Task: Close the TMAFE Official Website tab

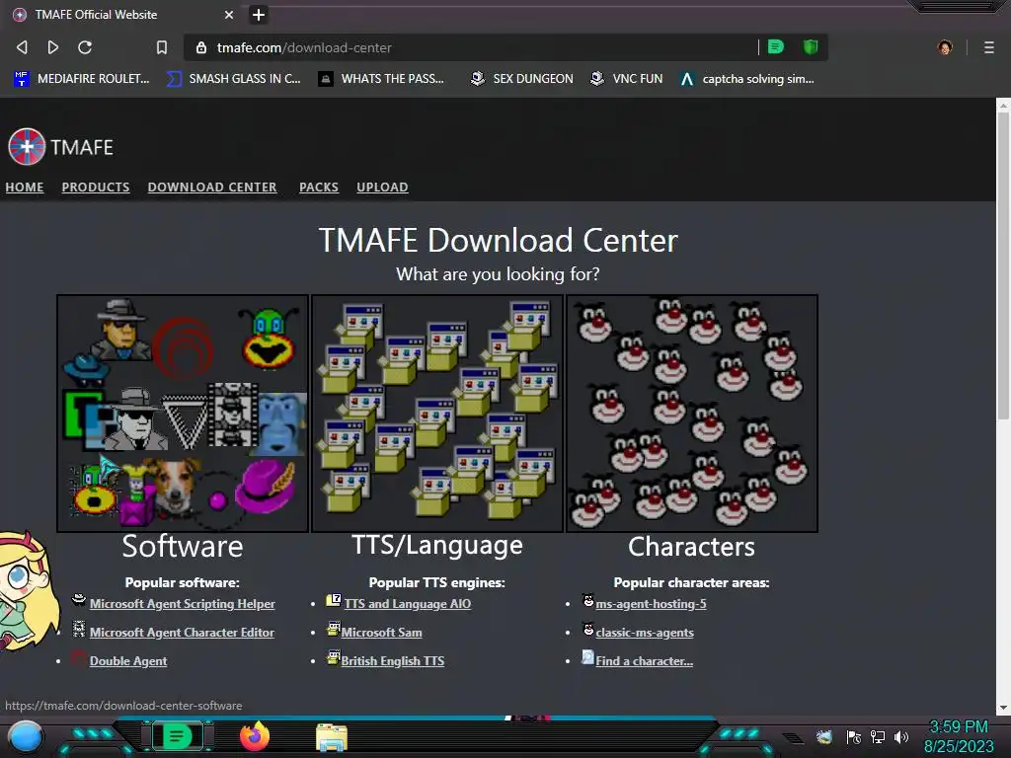Action: click(x=229, y=15)
